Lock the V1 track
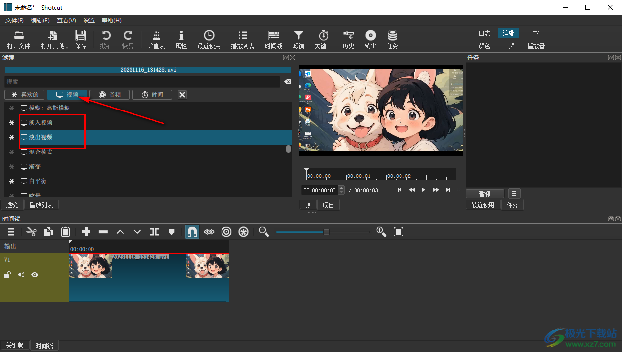The height and width of the screenshot is (352, 622). click(x=7, y=275)
